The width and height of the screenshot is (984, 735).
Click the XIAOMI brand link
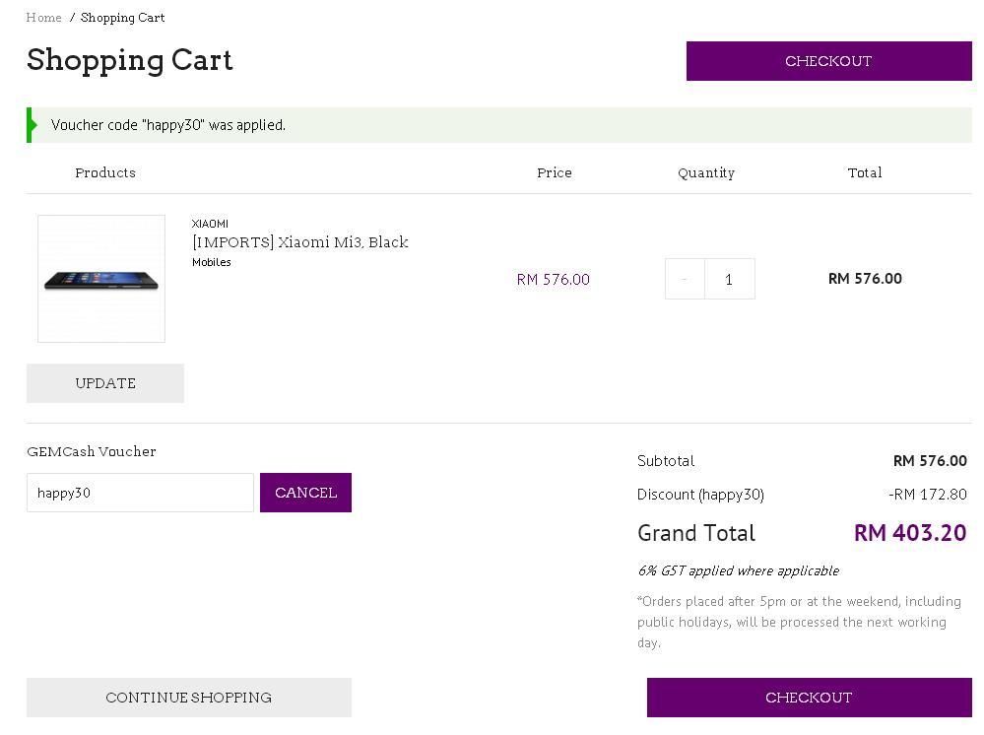pyautogui.click(x=210, y=224)
